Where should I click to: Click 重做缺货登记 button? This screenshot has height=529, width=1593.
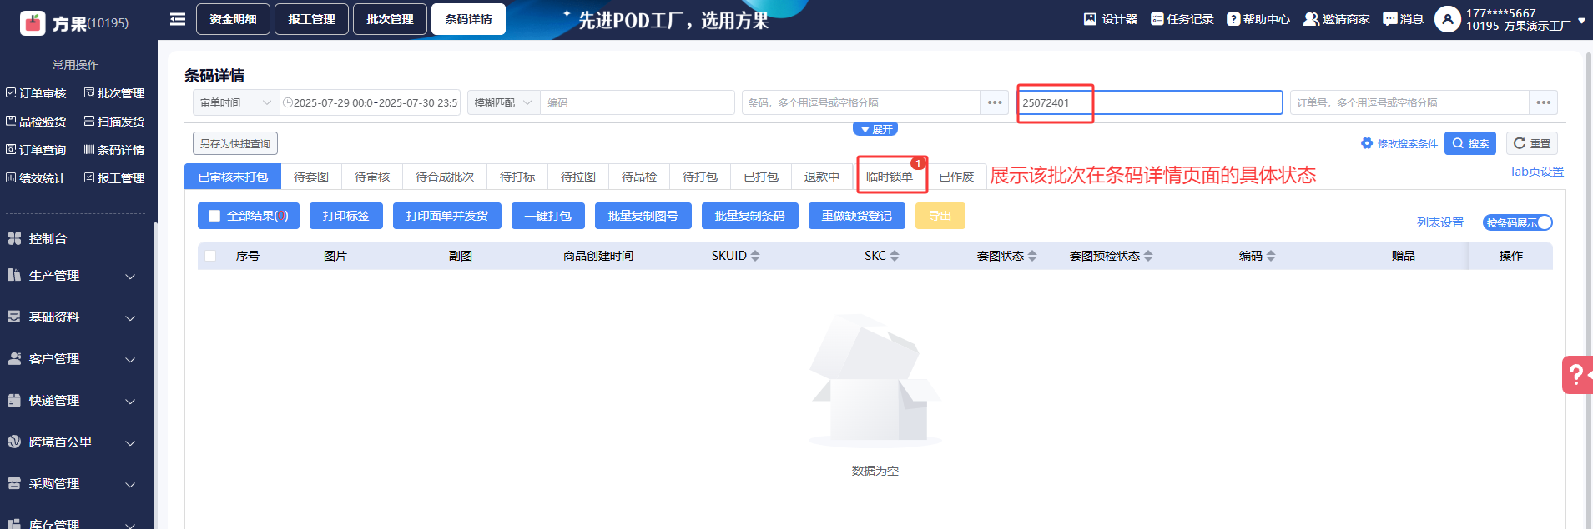coord(857,216)
